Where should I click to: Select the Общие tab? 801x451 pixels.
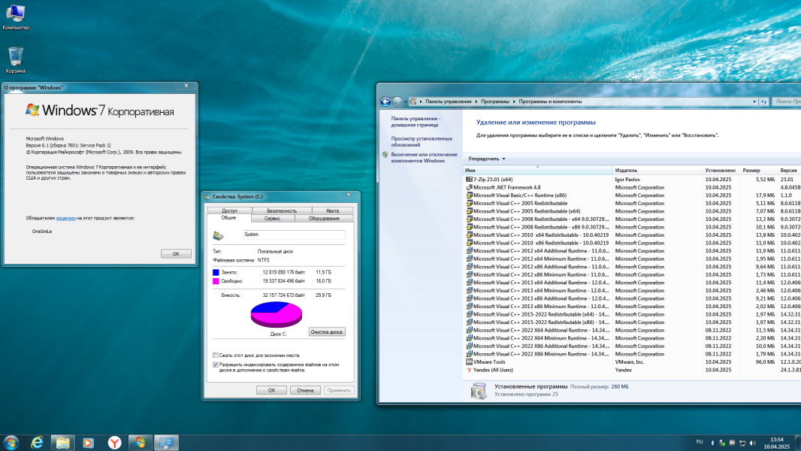(x=228, y=217)
